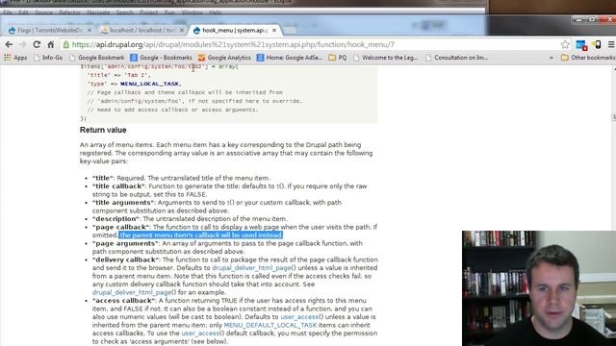Image resolution: width=616 pixels, height=346 pixels.
Task: Open Eclipse Source menu
Action: [43, 12]
